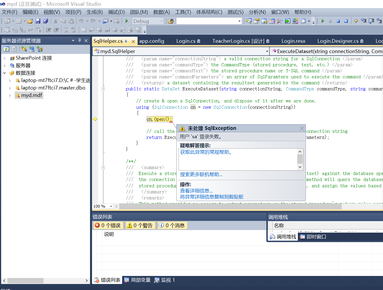Open the Properties window toolbar icon
The height and width of the screenshot is (290, 383).
257,21
